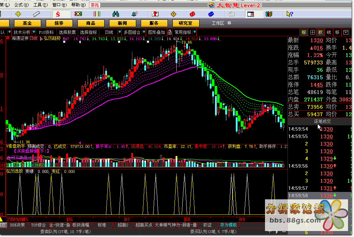This screenshot has height=237, width=354.
Task: Switch to the 权证 tab
Action: 207,225
